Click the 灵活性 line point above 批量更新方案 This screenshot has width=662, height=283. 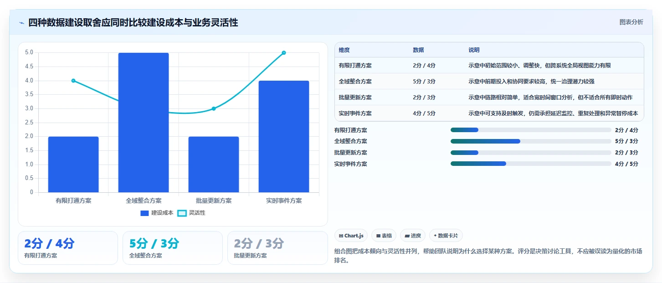coord(214,108)
